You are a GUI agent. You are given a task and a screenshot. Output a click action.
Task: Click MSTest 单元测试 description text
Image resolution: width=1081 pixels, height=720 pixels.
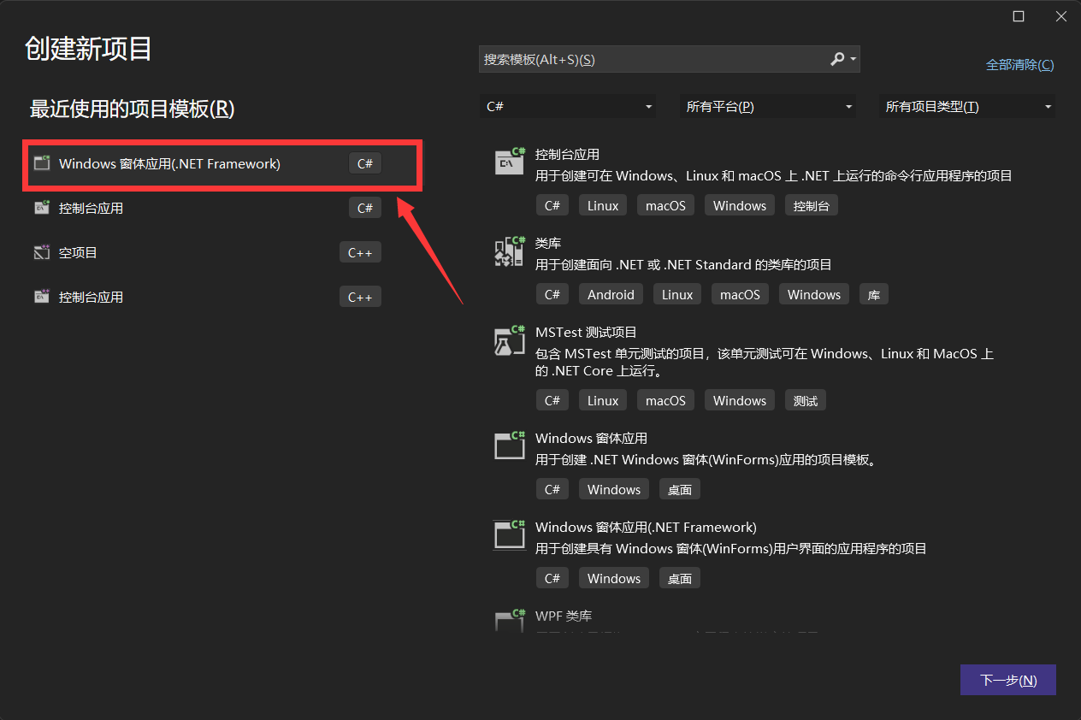coord(765,363)
